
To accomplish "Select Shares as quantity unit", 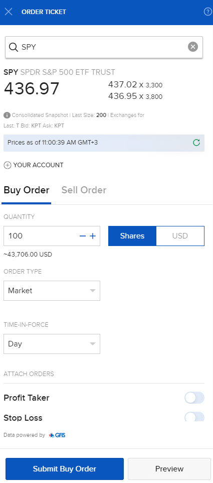I will (132, 236).
